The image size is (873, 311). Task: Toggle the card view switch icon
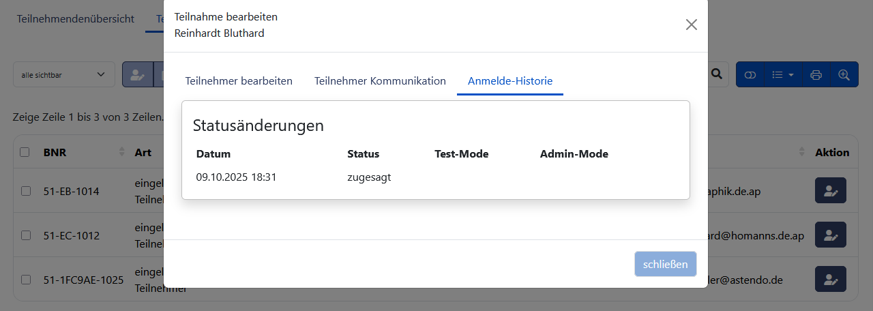point(750,74)
